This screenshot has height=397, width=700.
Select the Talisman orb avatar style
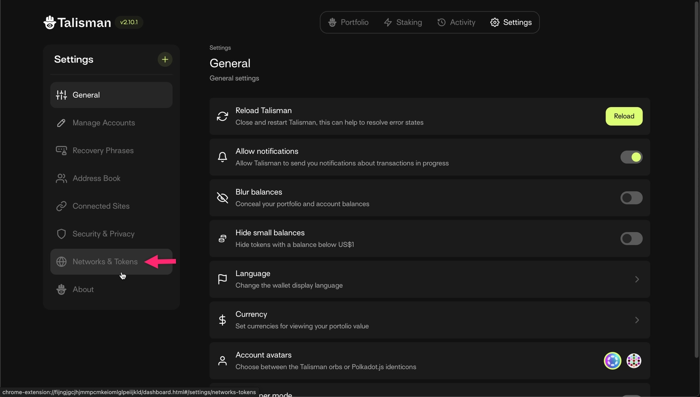click(612, 361)
